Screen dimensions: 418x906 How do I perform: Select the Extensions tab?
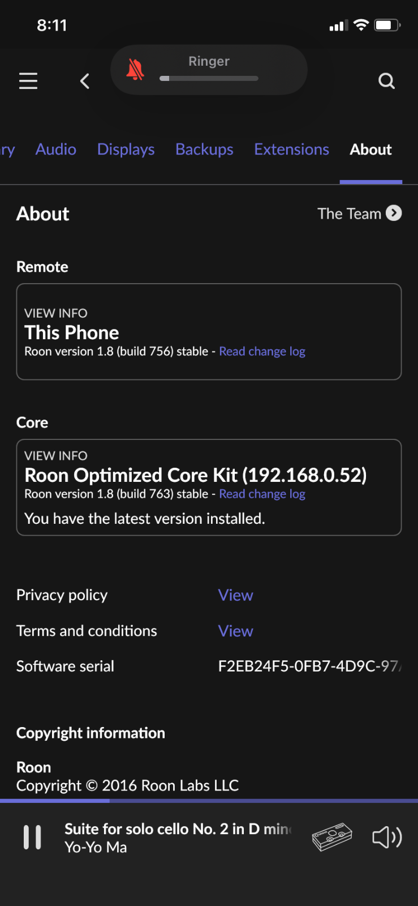pos(292,149)
